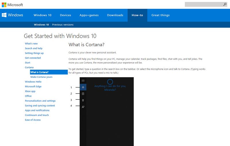This screenshot has height=146, width=230.
Task: Open the Setting things up link
Action: coord(34,53)
